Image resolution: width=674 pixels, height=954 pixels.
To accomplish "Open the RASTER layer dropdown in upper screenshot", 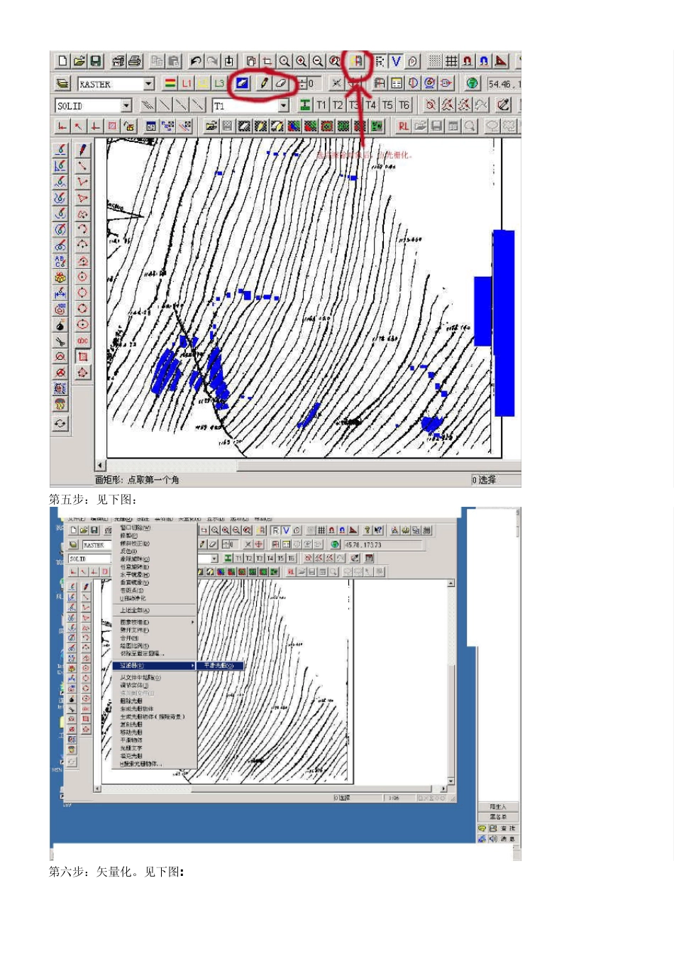I will 149,84.
